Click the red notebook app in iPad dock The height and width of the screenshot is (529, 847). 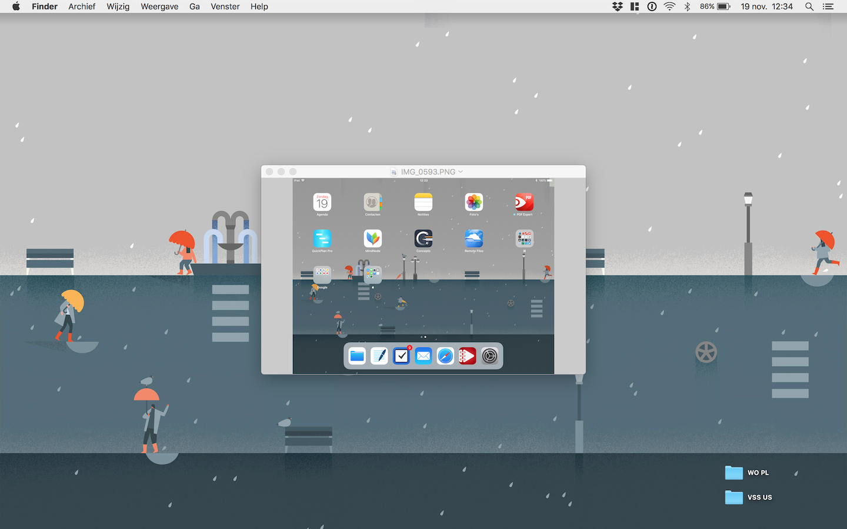pyautogui.click(x=468, y=356)
